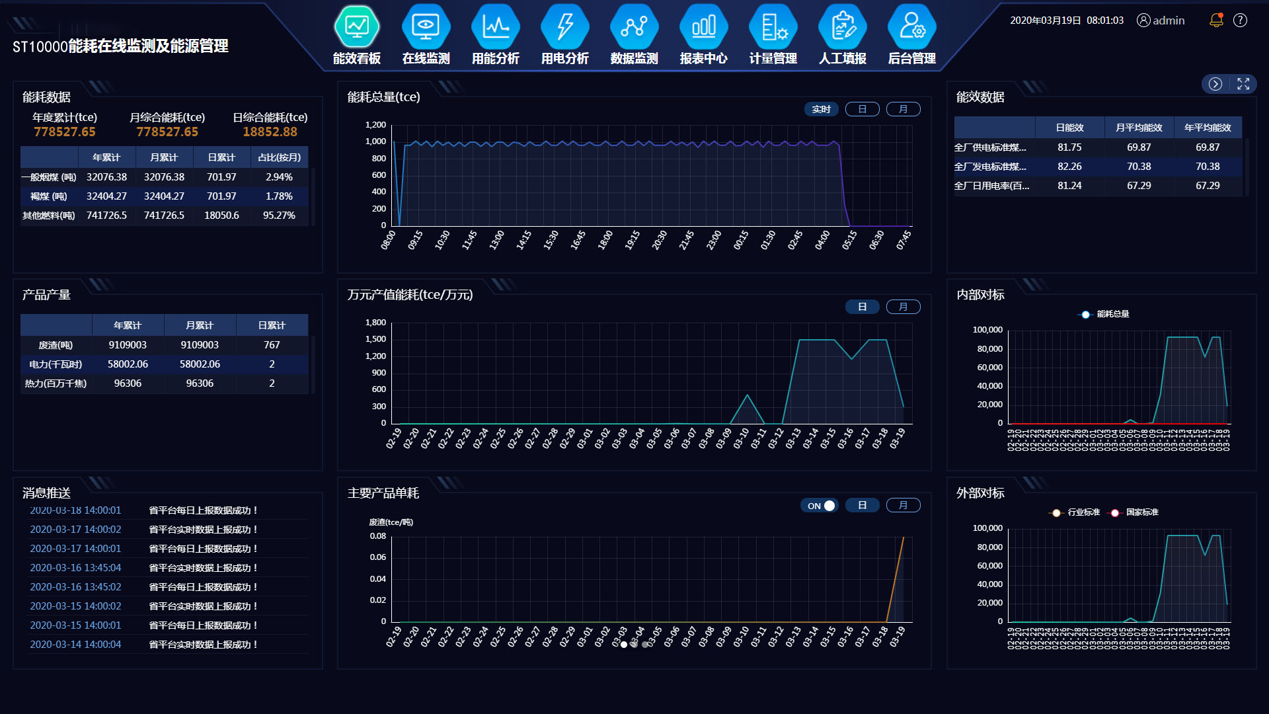Click the notification bell icon

1216,20
